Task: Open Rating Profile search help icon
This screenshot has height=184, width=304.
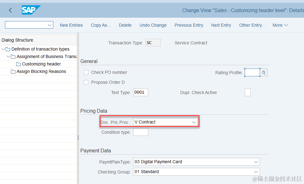Action: click(x=264, y=73)
